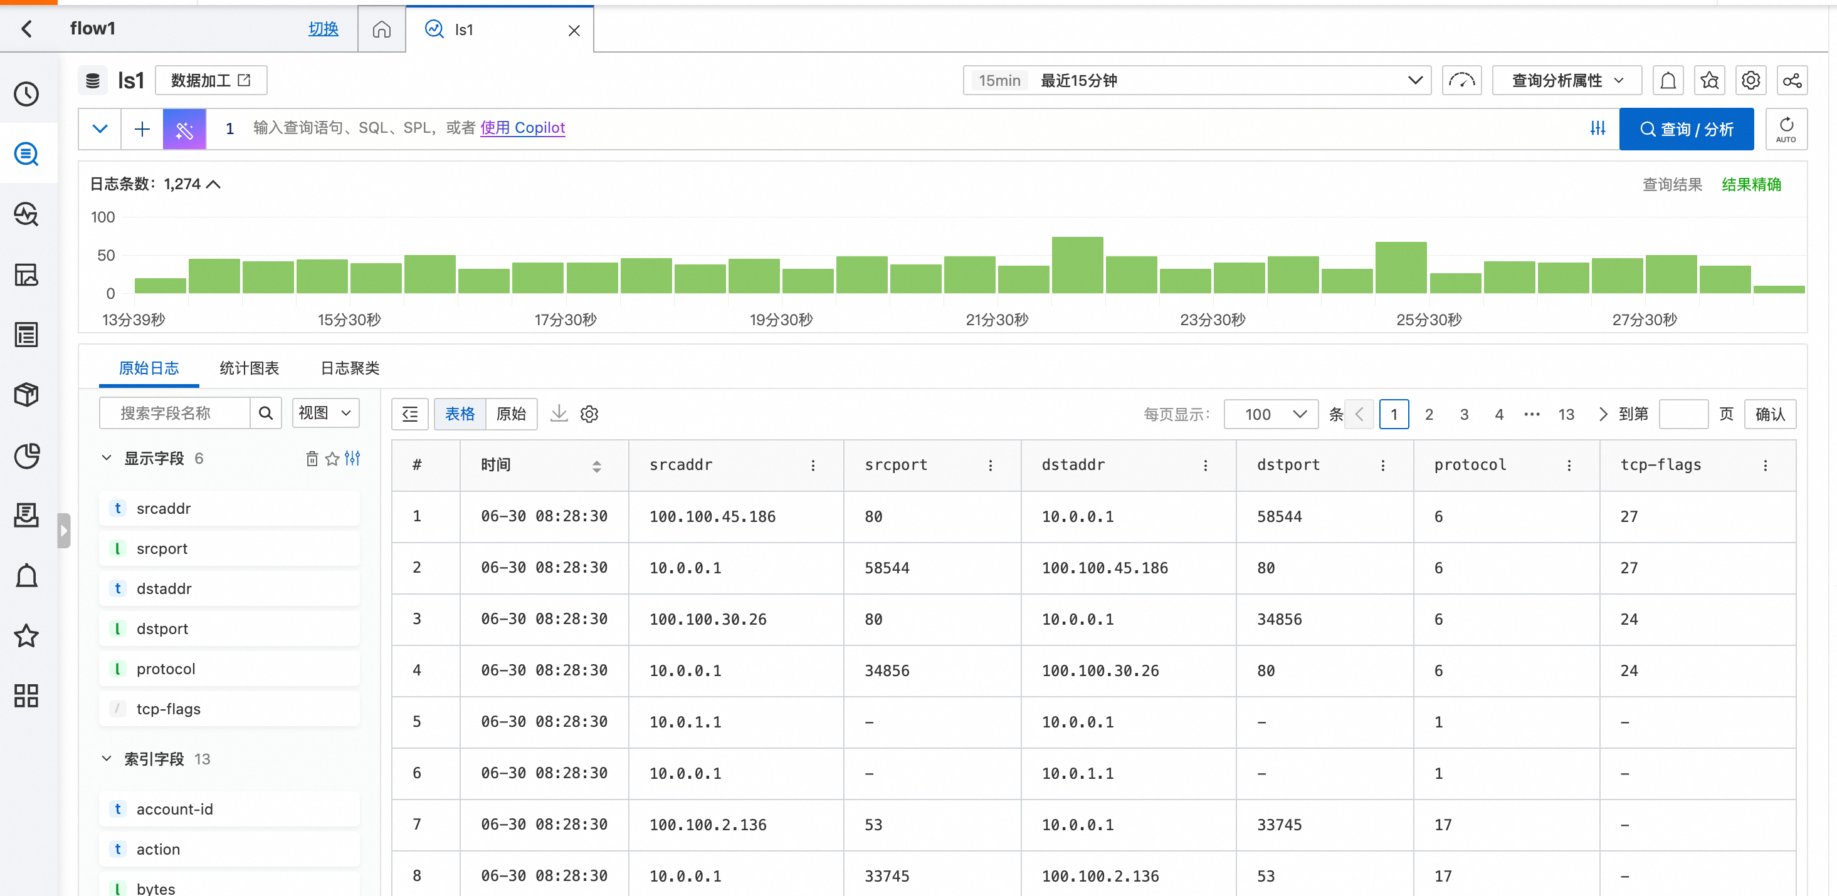This screenshot has height=896, width=1837.
Task: Open table settings gear icon
Action: coord(589,414)
